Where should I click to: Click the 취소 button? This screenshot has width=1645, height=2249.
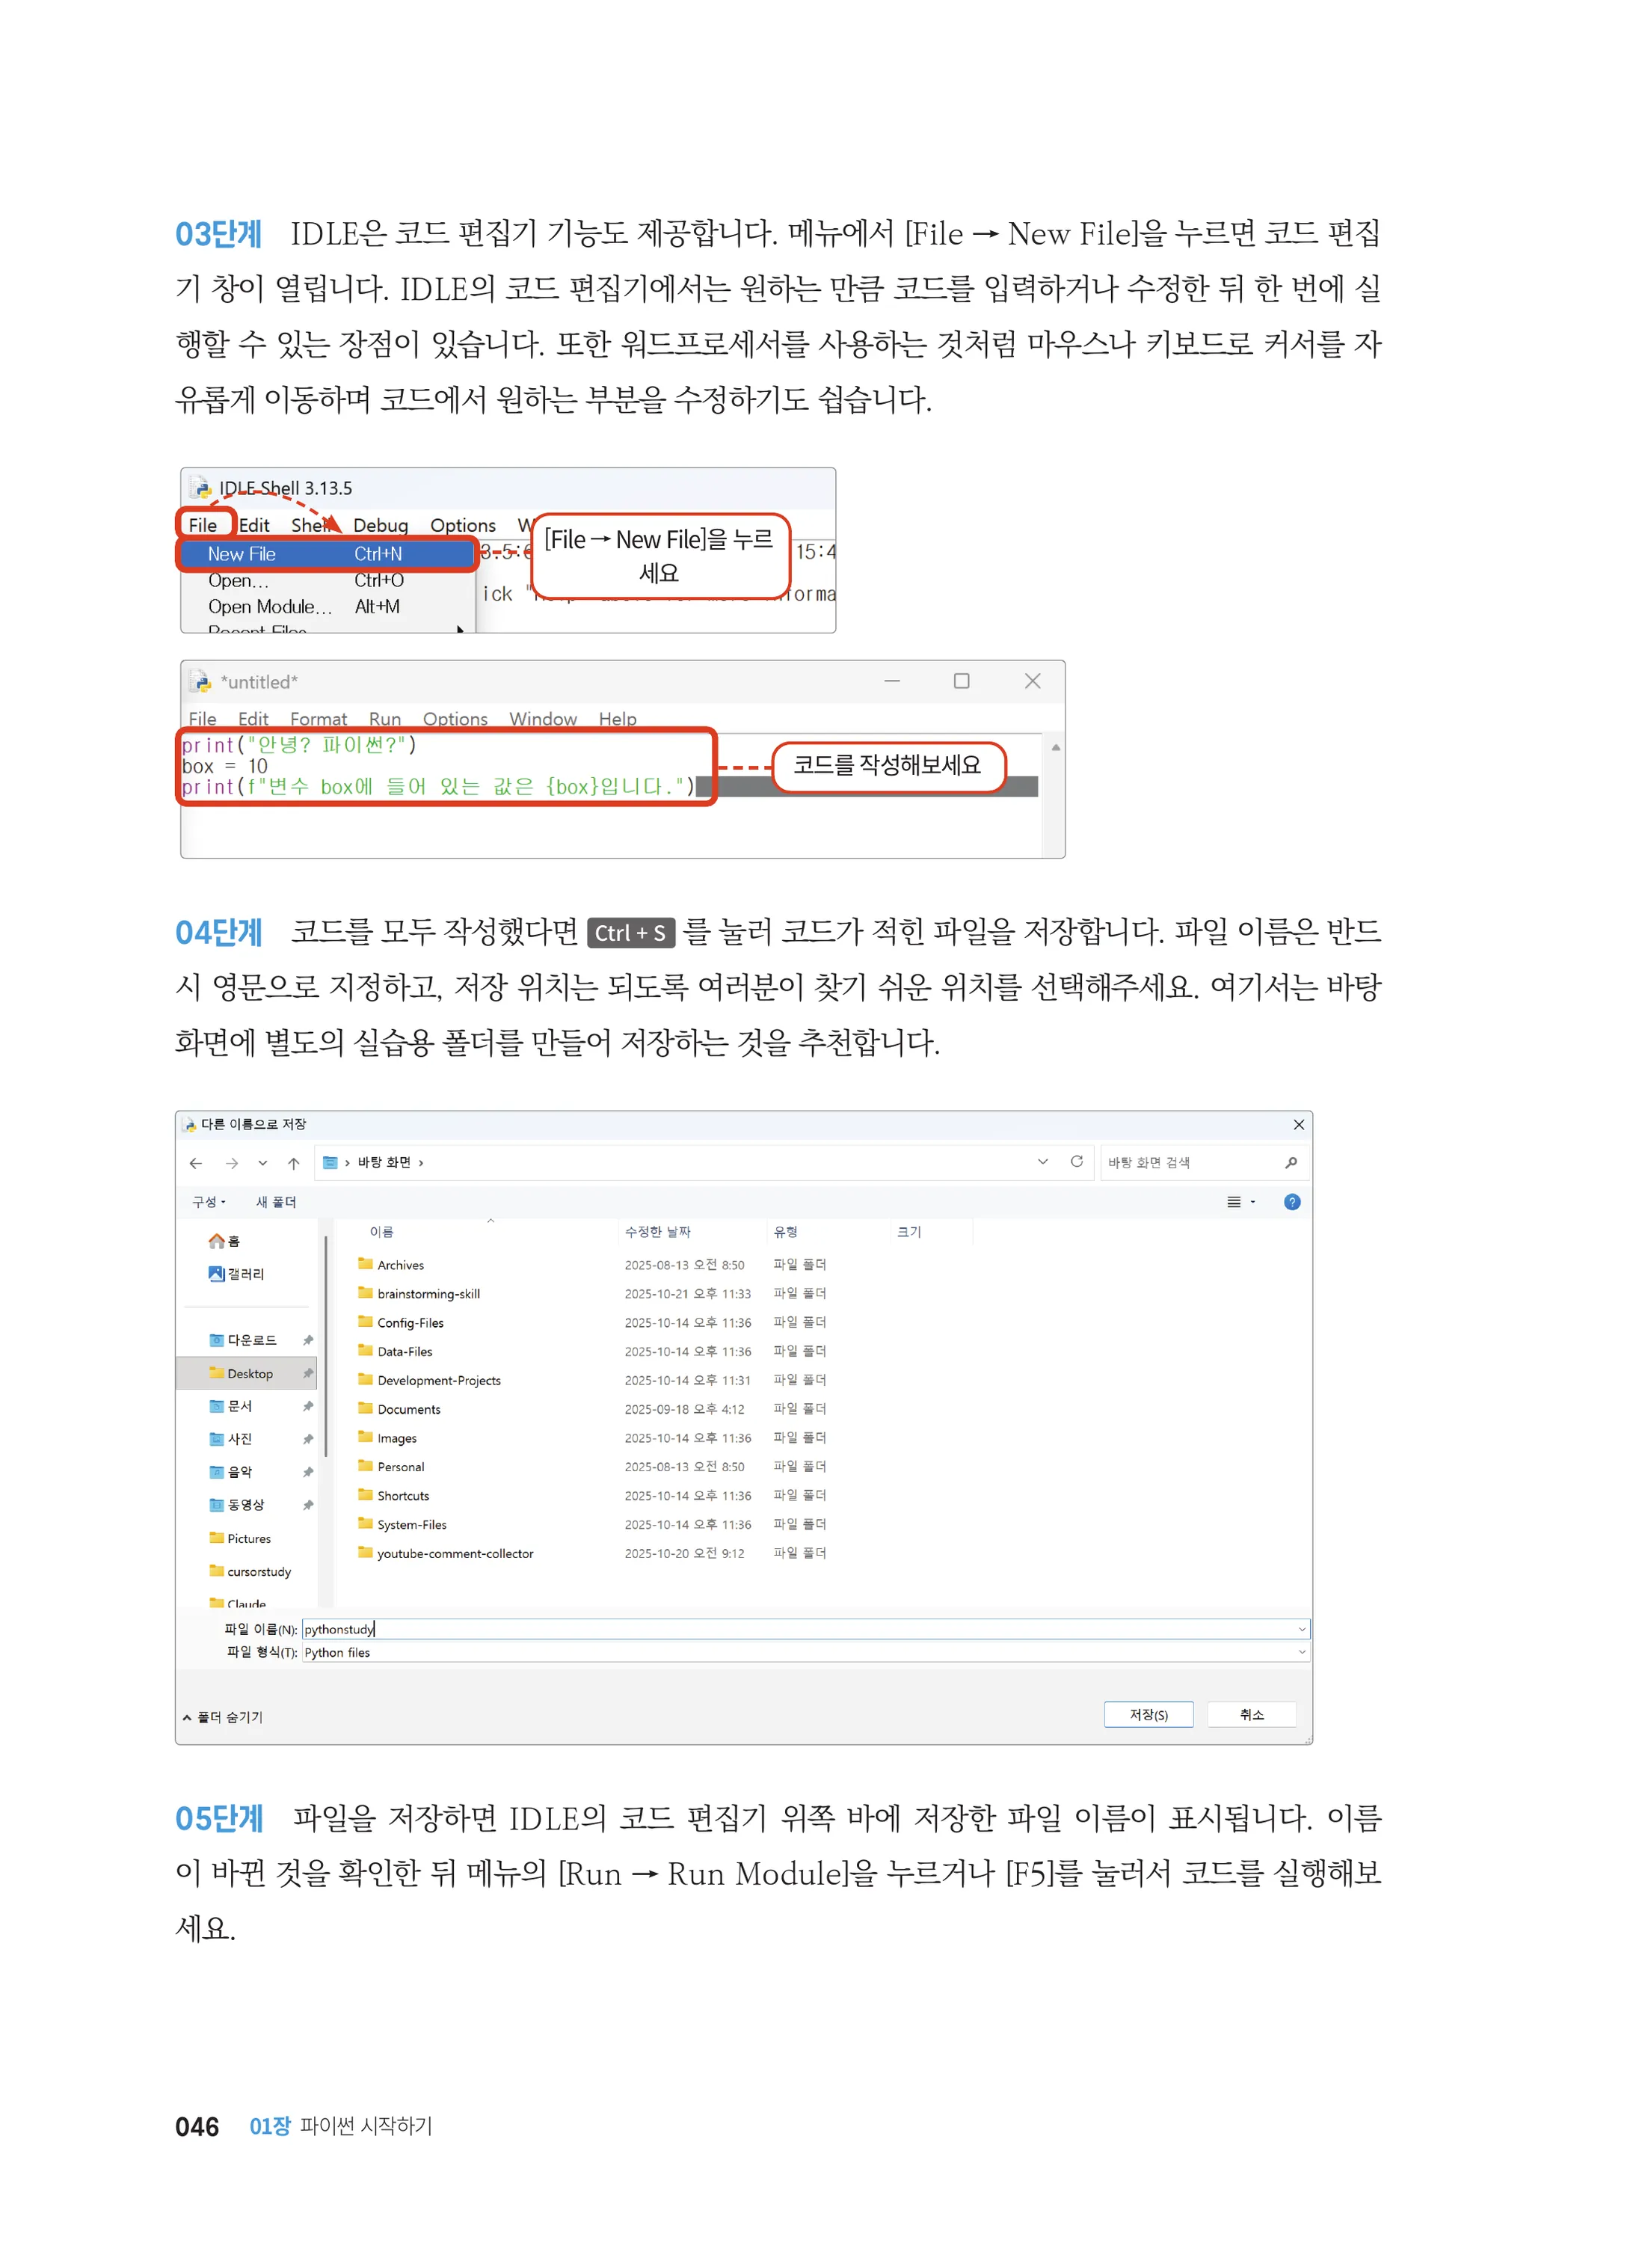coord(1252,1714)
